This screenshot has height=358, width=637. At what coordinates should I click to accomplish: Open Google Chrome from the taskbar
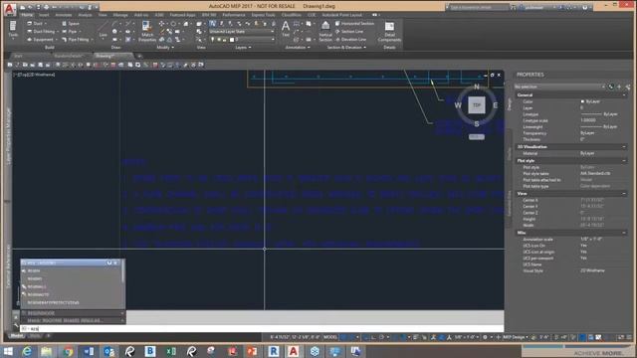(68, 351)
